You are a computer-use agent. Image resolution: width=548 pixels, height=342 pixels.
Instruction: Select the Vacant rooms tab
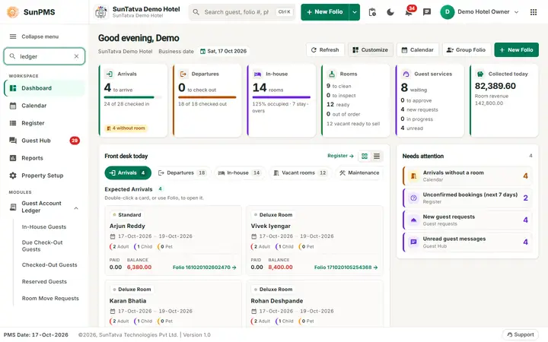click(301, 173)
